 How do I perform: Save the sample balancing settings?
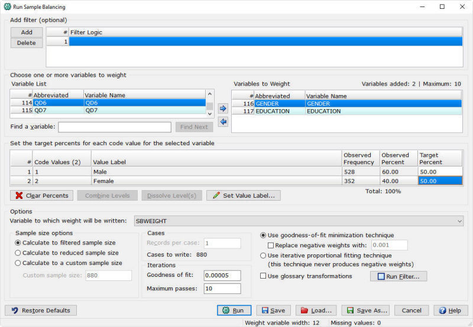click(274, 310)
